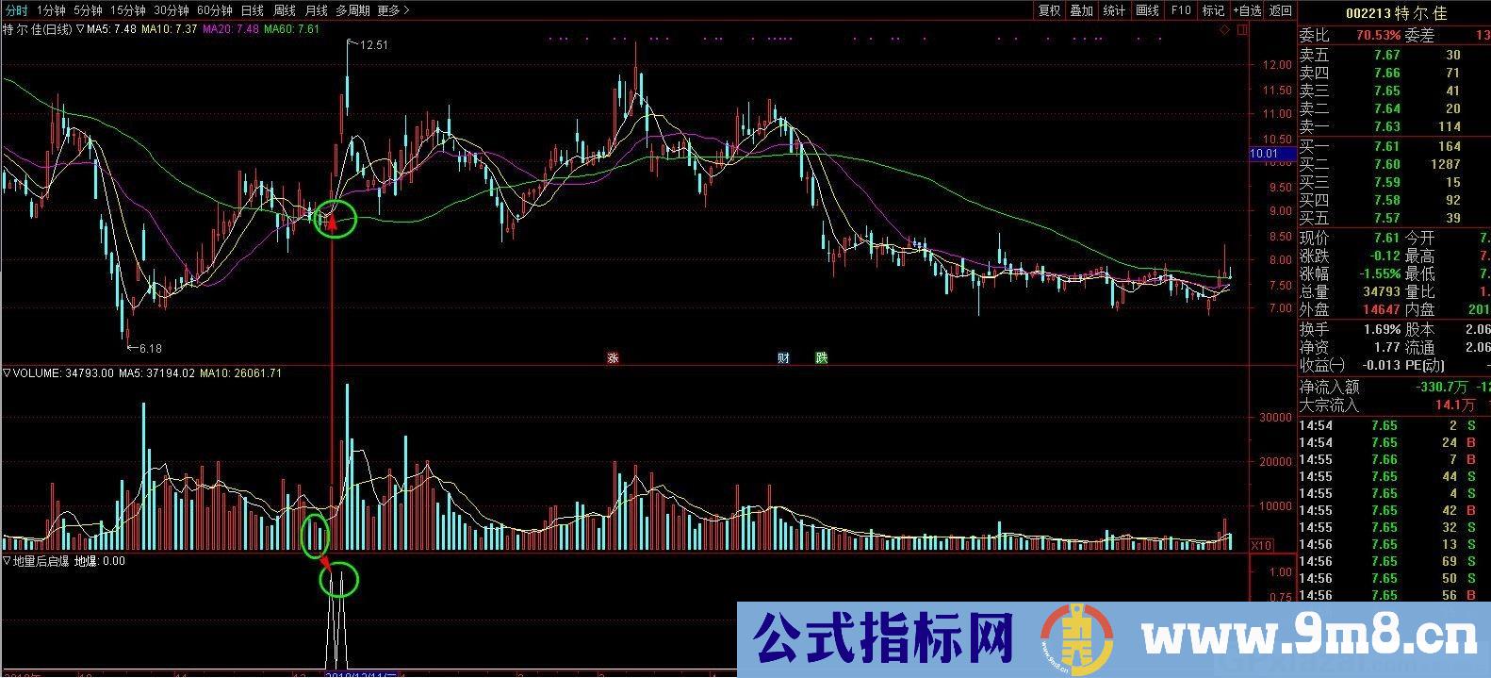Expand the MA indicator triangle beside 特尔佳(日线)

click(80, 29)
